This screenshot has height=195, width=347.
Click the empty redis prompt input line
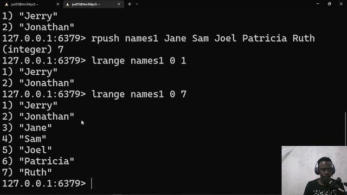pyautogui.click(x=47, y=184)
